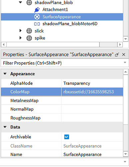The width and height of the screenshot is (129, 167).
Task: Click the shadowPlane_blob mesh globe icon
Action: [x=29, y=3]
